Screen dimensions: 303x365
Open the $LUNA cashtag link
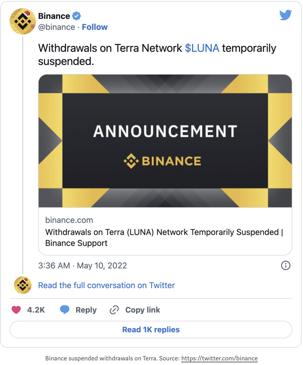202,48
